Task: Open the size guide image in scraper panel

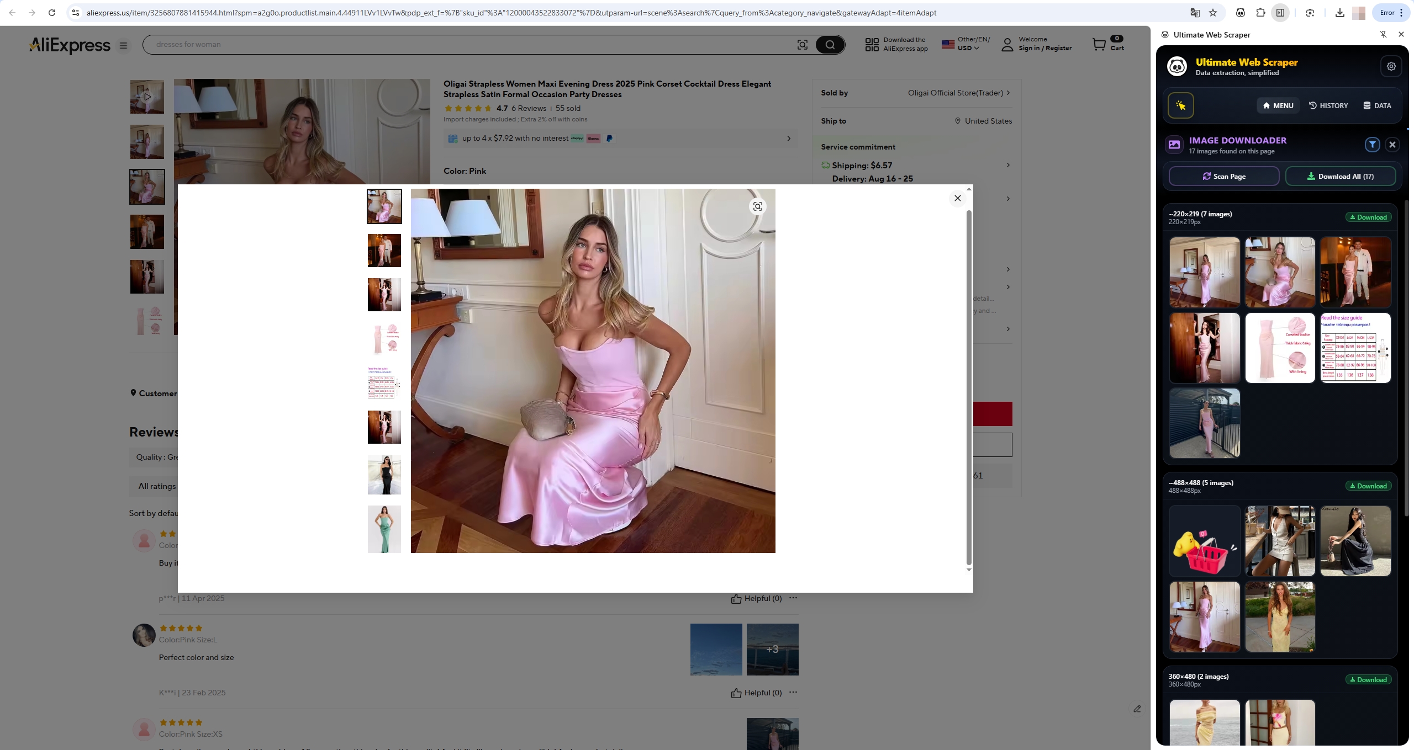Action: click(x=1355, y=348)
